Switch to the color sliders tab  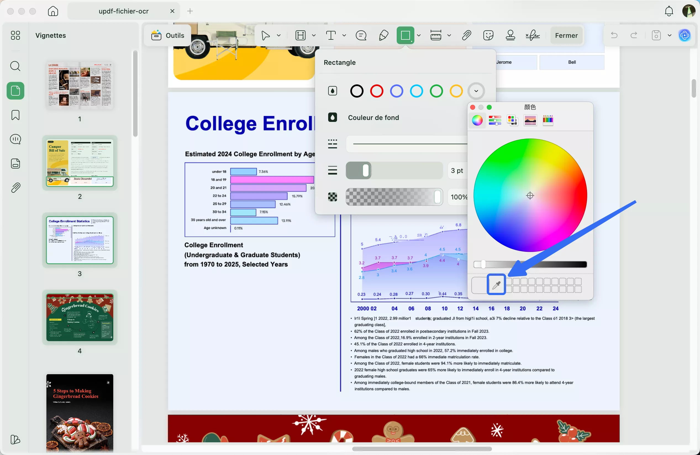[x=495, y=120]
